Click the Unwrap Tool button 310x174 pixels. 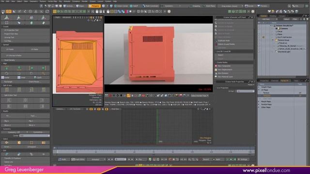(25, 37)
